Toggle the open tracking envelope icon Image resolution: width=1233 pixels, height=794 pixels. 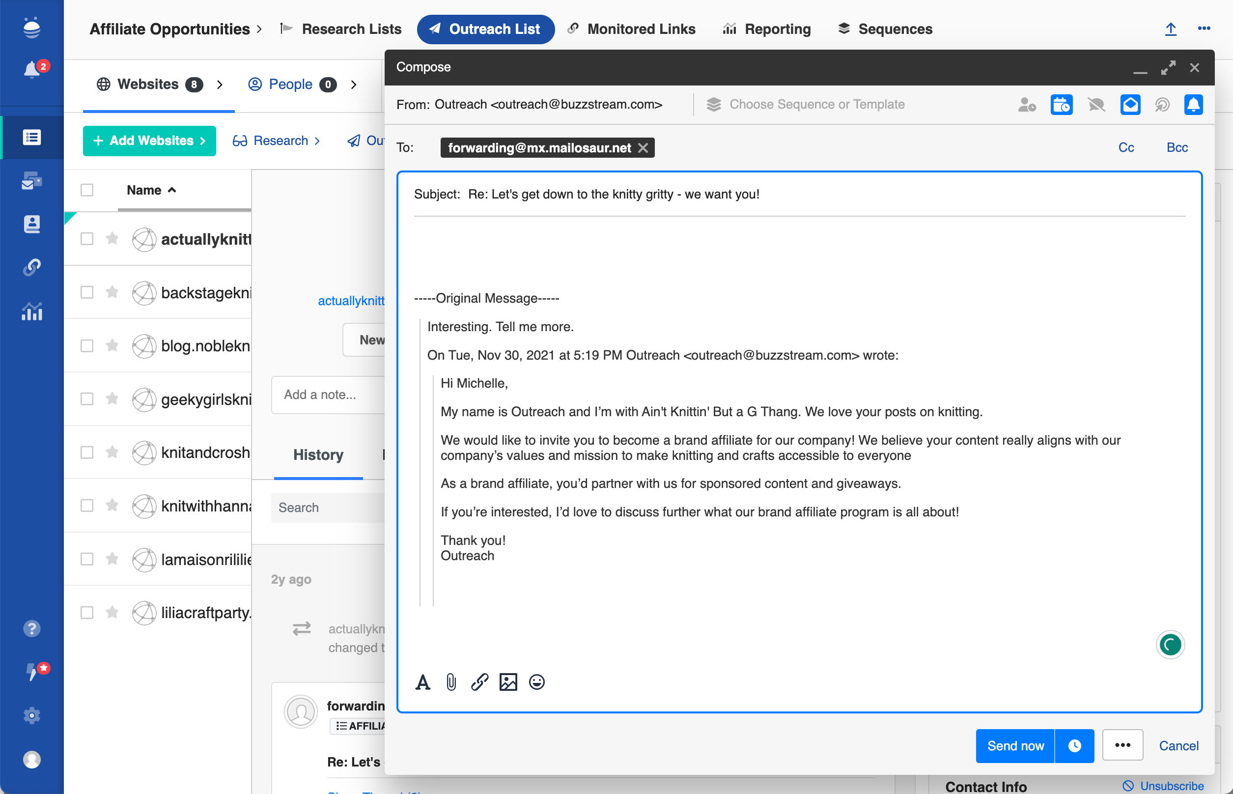[1130, 105]
